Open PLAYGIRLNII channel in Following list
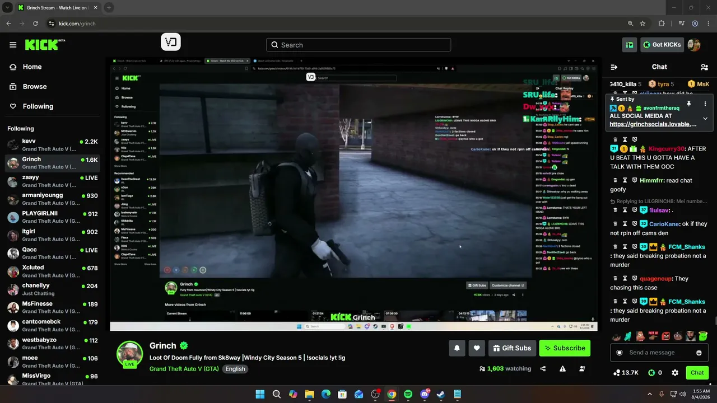The width and height of the screenshot is (717, 403). coord(53,217)
